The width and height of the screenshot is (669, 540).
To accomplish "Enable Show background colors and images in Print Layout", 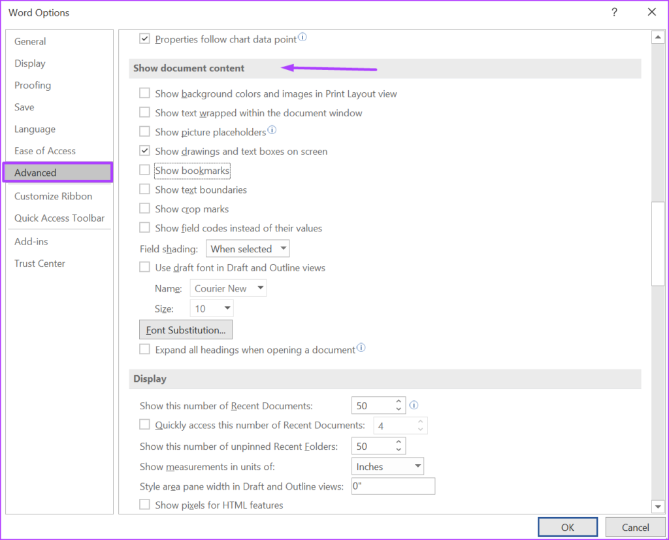I will pyautogui.click(x=144, y=93).
